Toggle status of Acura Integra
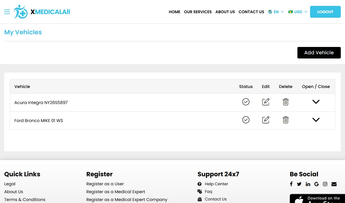 pyautogui.click(x=246, y=102)
